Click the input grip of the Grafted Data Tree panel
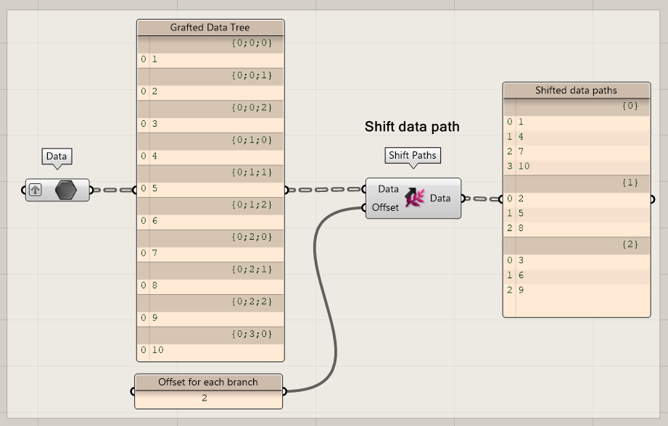This screenshot has width=668, height=426. (134, 191)
